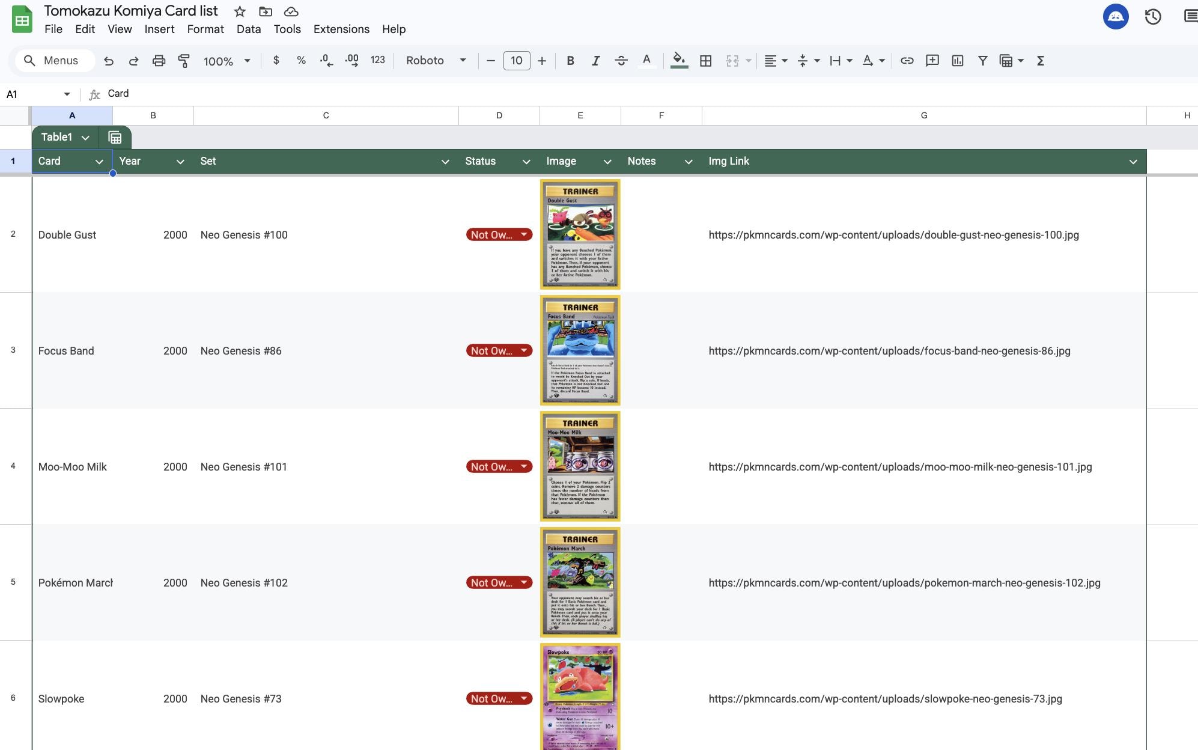1198x750 pixels.
Task: Open the Image column header dropdown
Action: 607,162
